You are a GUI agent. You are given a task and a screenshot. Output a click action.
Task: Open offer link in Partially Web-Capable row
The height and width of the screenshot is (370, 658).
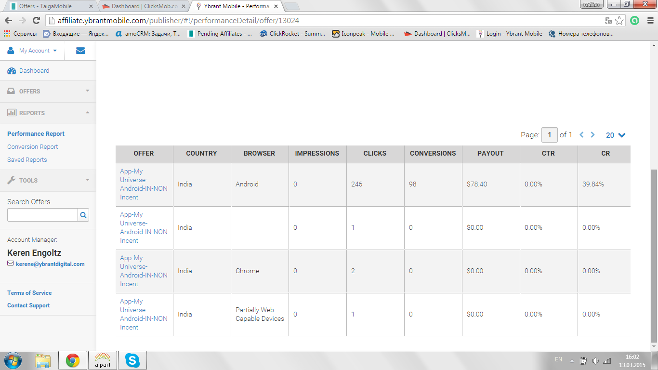tap(144, 315)
